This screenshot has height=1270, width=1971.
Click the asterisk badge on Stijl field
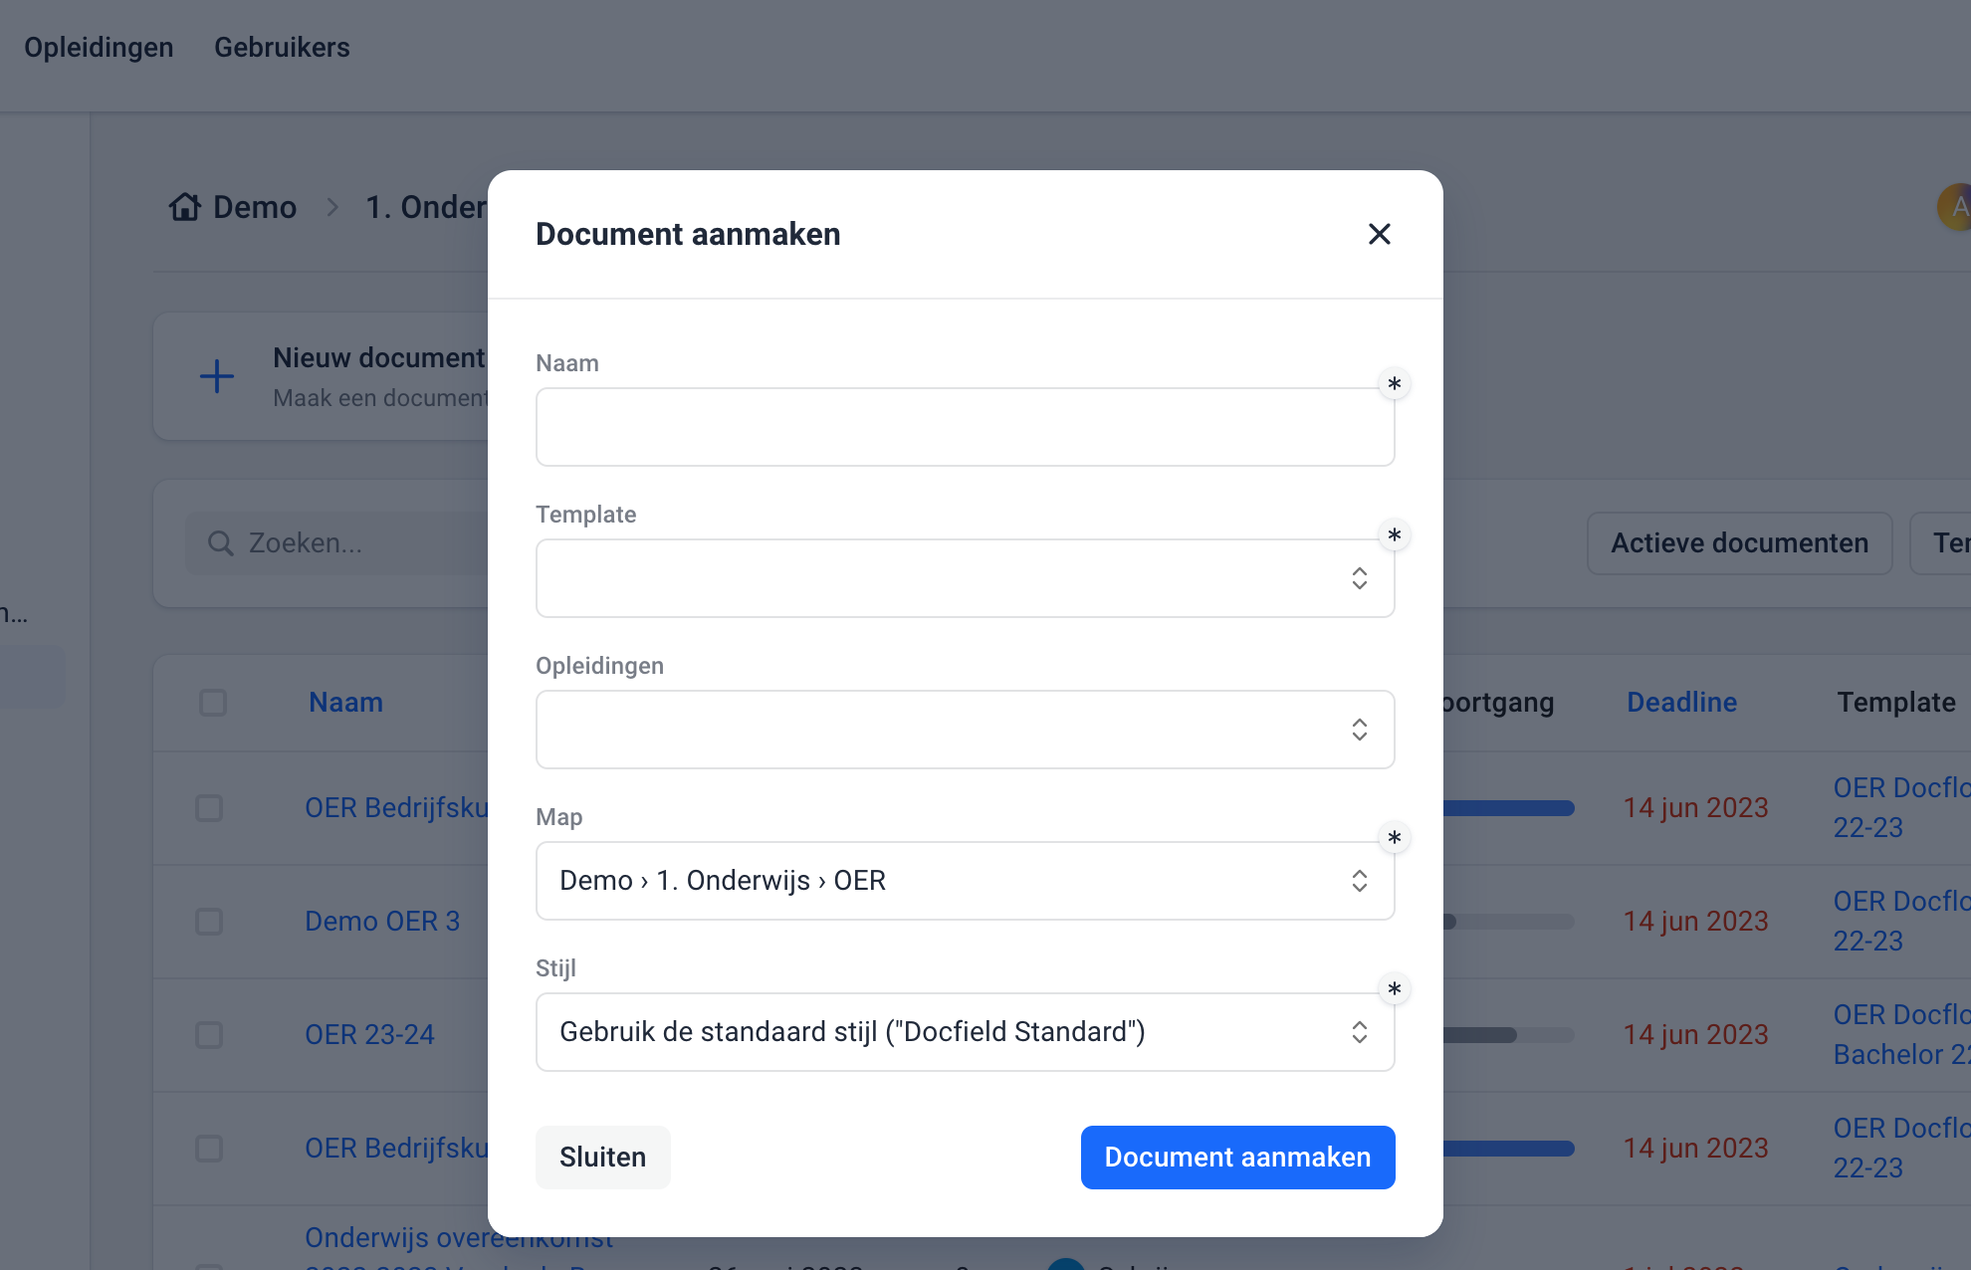click(1394, 989)
